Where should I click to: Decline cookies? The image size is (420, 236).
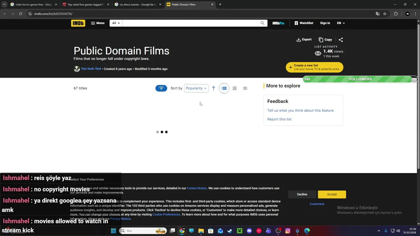point(302,194)
